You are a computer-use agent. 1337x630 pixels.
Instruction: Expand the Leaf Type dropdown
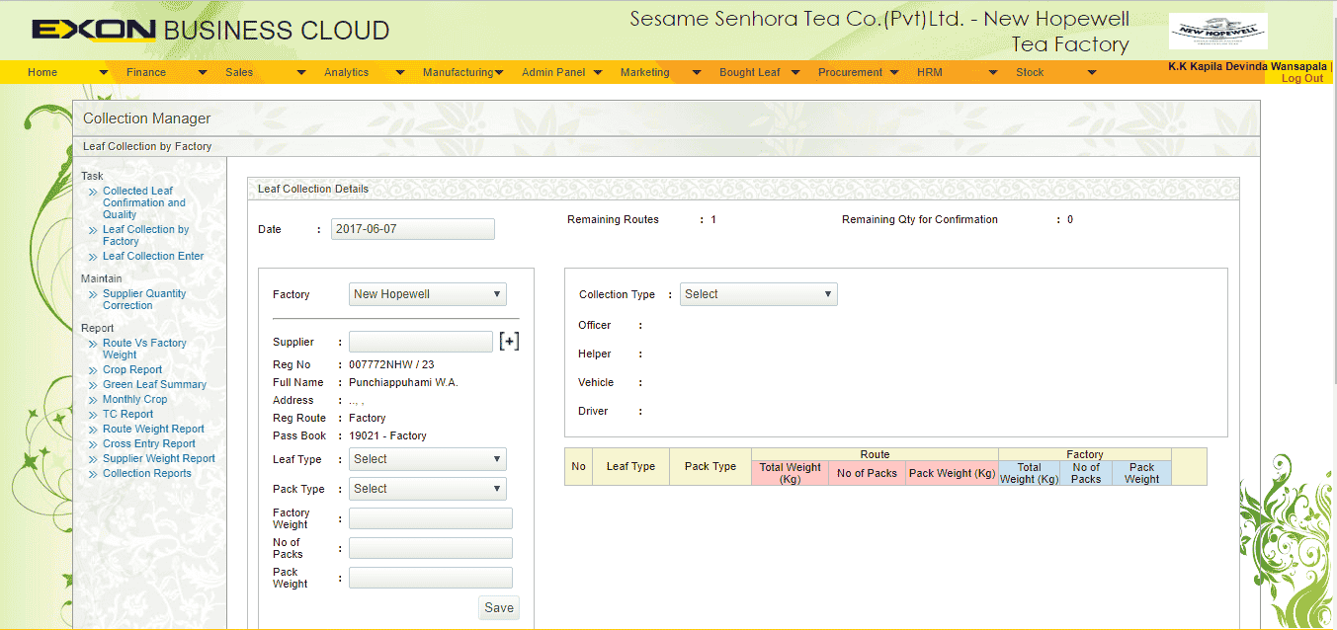[x=428, y=459]
